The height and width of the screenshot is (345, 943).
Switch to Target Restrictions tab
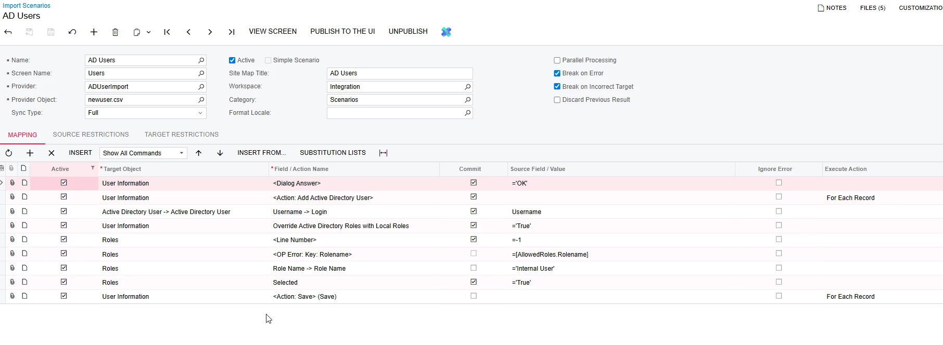coord(182,135)
